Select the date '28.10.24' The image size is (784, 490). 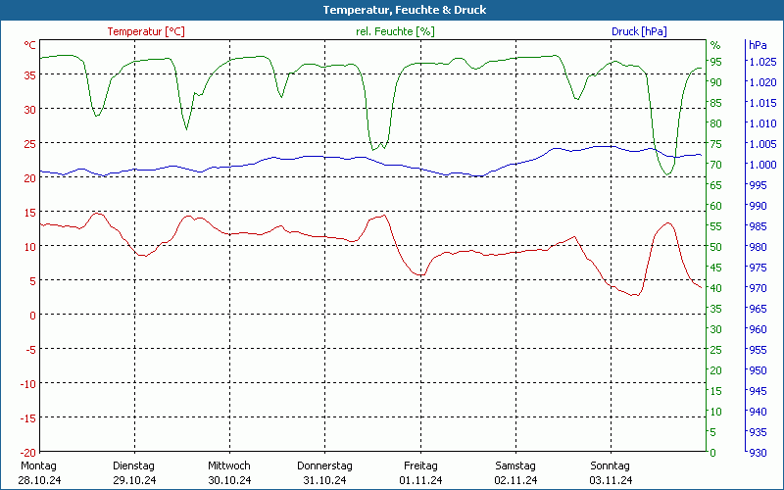39,480
